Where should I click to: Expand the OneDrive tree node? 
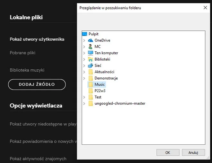coord(84,40)
